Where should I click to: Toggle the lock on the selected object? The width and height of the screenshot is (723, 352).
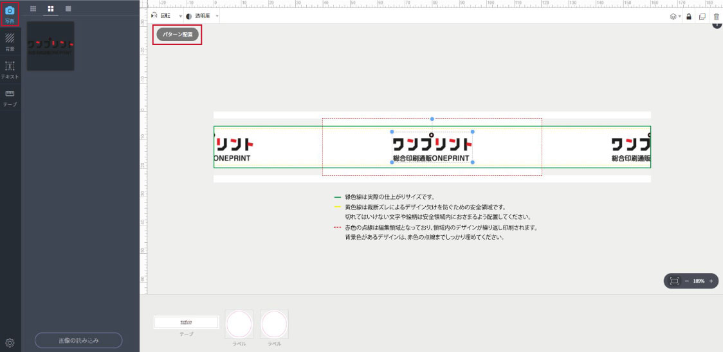[688, 16]
